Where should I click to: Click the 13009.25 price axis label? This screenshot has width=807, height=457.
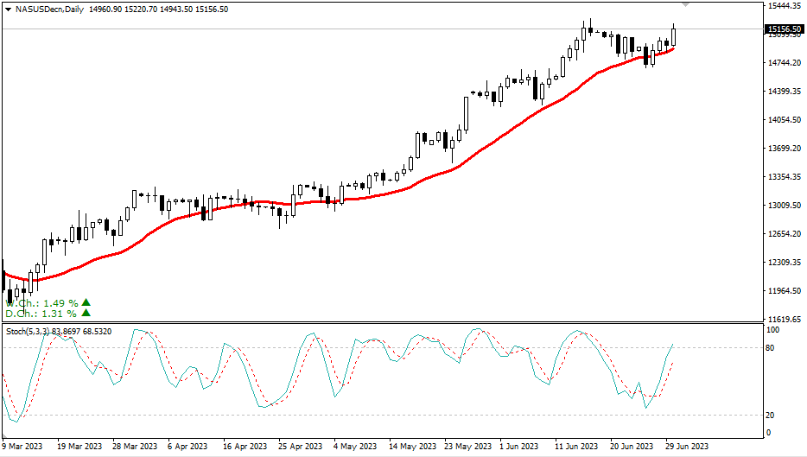[x=785, y=206]
